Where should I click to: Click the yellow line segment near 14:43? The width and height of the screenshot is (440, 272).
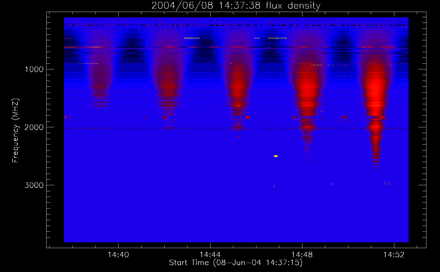click(192, 38)
